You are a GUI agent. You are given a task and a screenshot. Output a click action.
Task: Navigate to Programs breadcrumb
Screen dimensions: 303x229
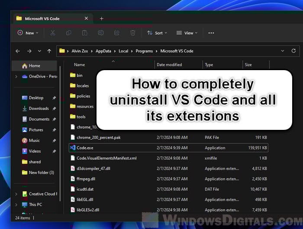(144, 51)
